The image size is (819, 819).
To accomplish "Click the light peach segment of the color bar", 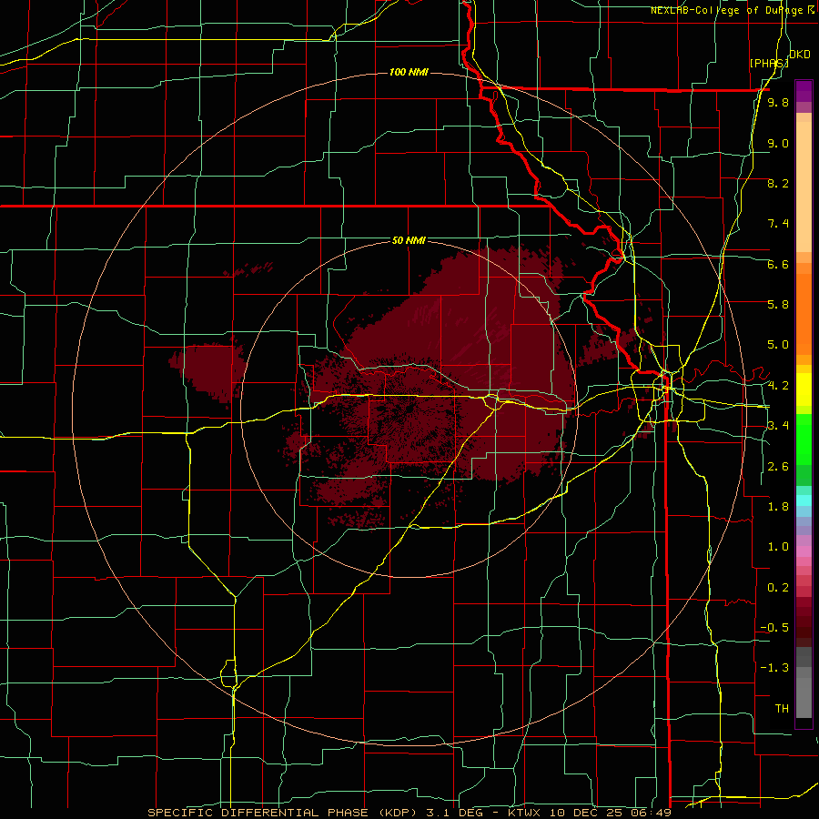I will click(804, 187).
